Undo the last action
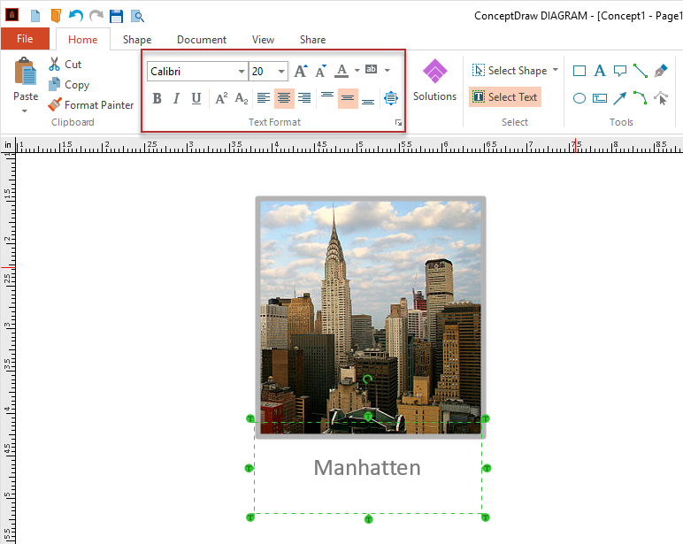The image size is (683, 544). coord(75,16)
